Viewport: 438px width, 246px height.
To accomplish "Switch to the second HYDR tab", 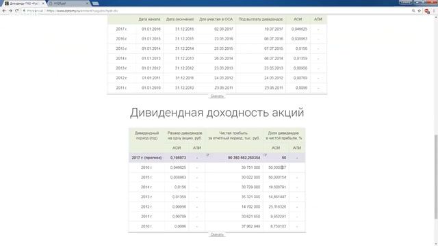I will coord(68,3).
